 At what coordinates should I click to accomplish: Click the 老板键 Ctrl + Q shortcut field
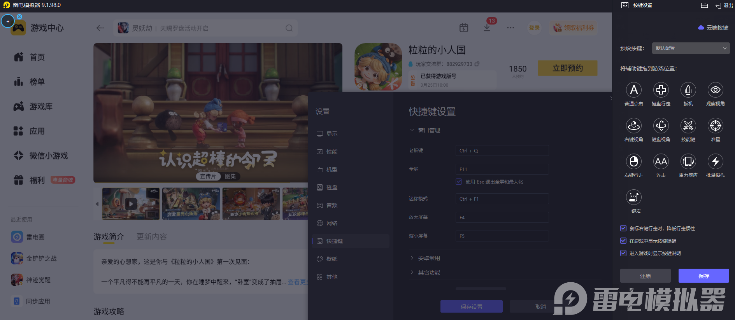[502, 150]
